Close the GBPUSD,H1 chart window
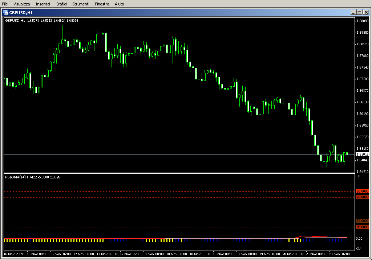Viewport: 372px width, 260px height. [366, 12]
